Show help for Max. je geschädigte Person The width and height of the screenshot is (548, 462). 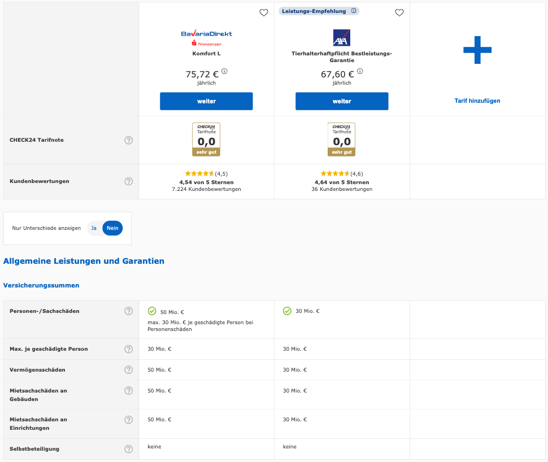[128, 349]
